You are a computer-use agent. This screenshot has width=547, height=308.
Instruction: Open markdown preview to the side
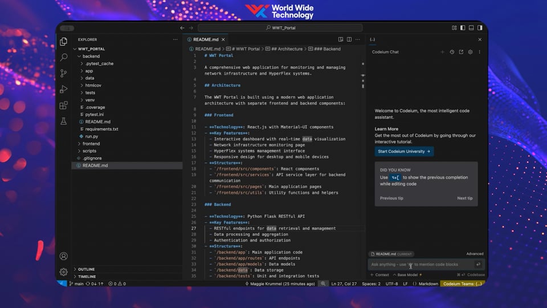coord(341,39)
